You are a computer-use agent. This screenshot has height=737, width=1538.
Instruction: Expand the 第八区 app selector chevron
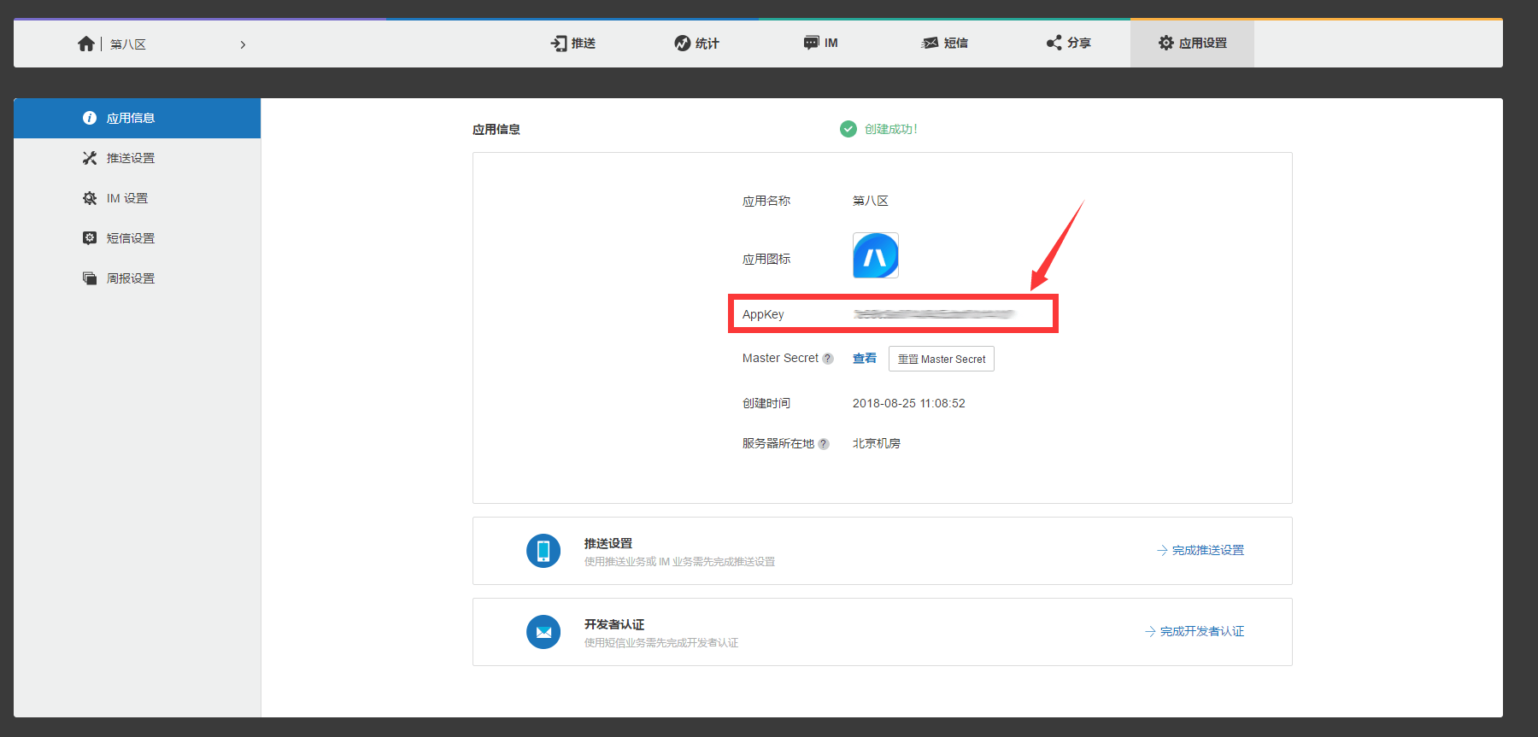tap(243, 44)
